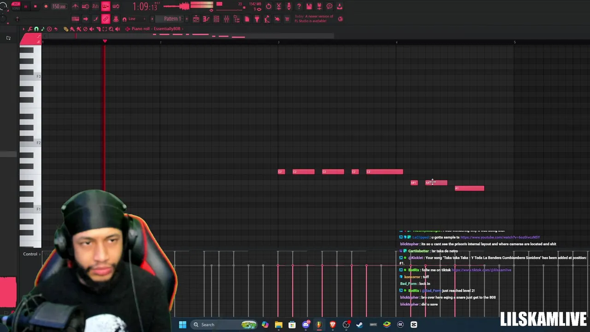Click the F3 piano key
This screenshot has height=332, width=590.
point(30,76)
